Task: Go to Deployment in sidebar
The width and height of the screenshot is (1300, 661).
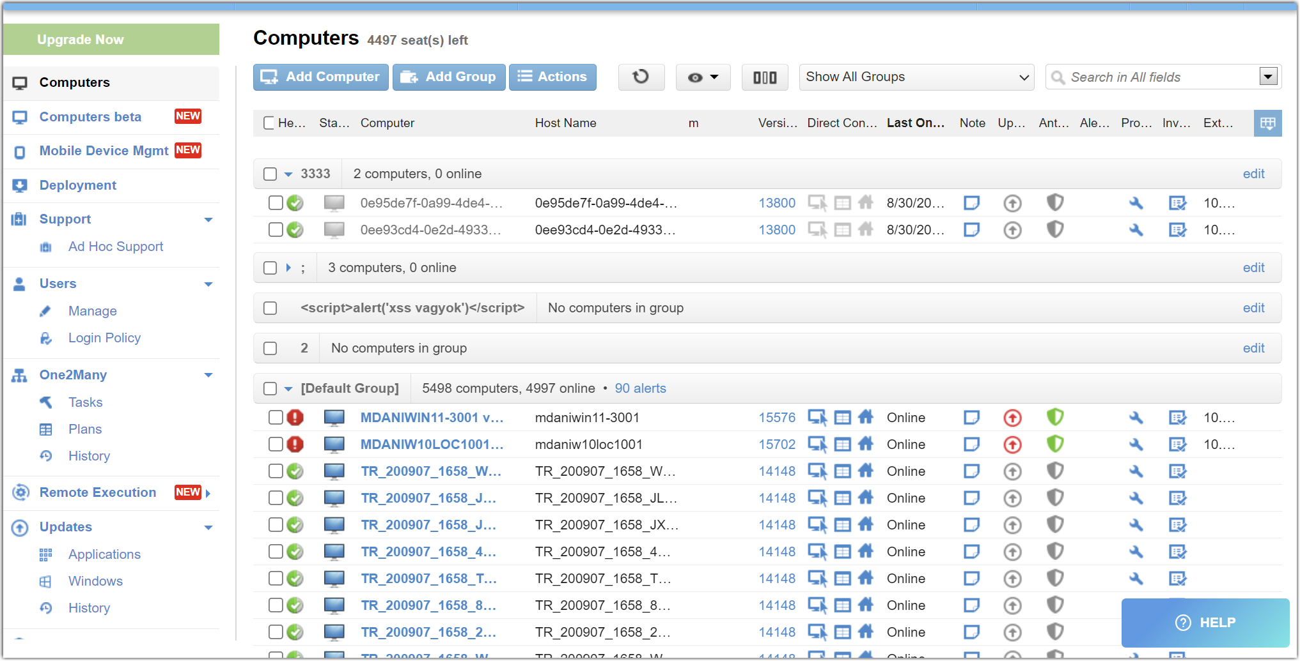Action: 78,185
